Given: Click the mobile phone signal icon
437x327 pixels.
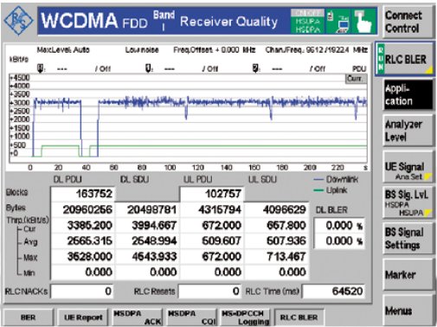Looking at the screenshot, I should pyautogui.click(x=331, y=16).
